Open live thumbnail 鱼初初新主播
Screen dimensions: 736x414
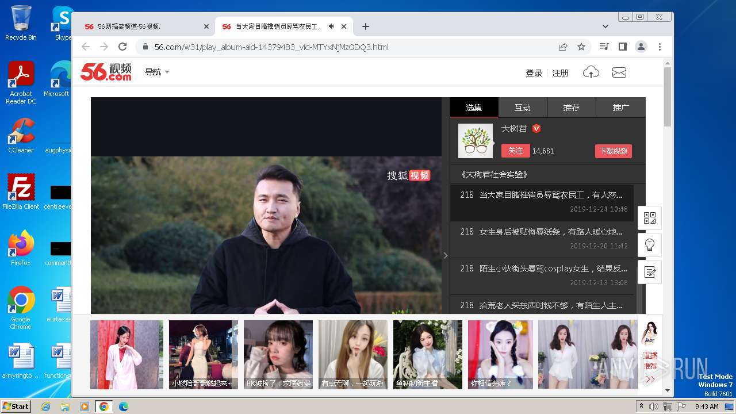pyautogui.click(x=428, y=355)
